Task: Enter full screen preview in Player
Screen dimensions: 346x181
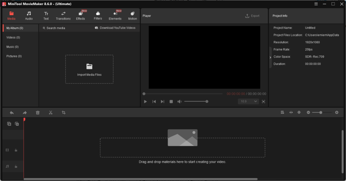Action: point(264,101)
